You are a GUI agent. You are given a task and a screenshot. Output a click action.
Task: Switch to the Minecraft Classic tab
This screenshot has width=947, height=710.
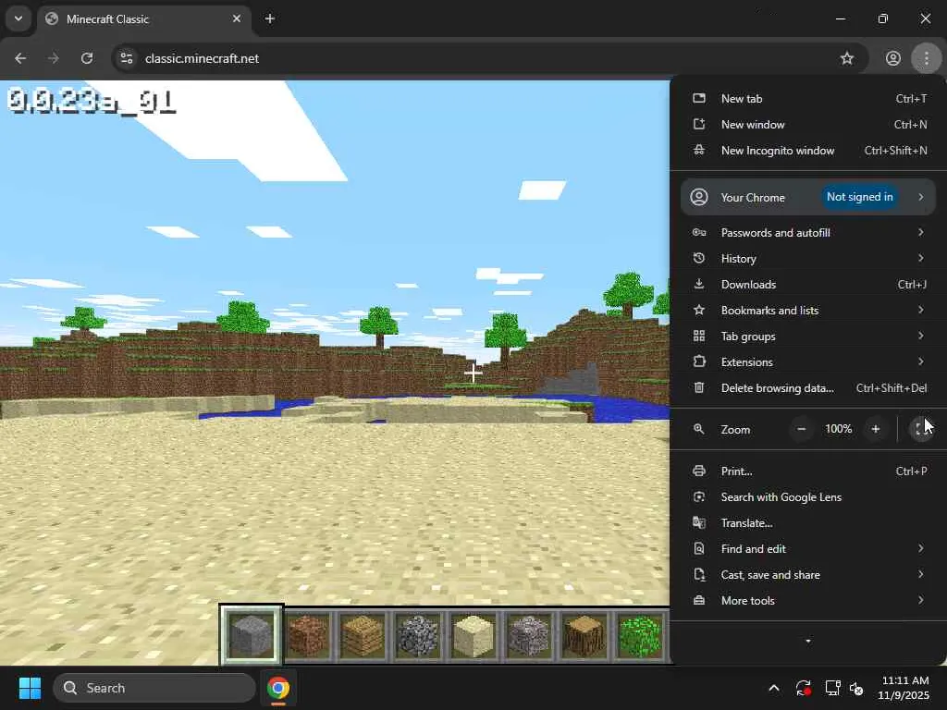pyautogui.click(x=145, y=18)
